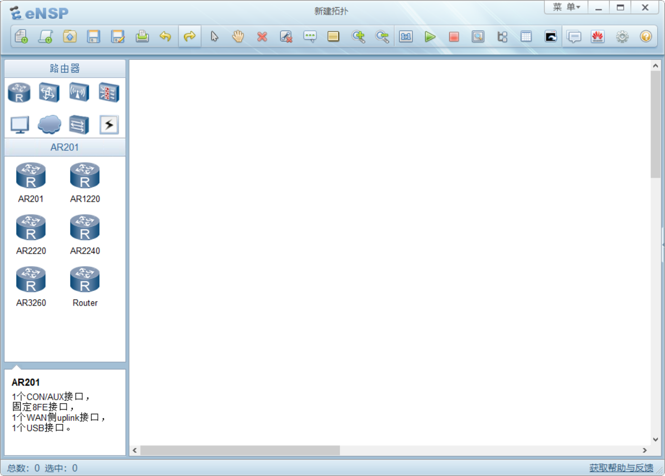Click the canvas scroll-down arrow

655,440
